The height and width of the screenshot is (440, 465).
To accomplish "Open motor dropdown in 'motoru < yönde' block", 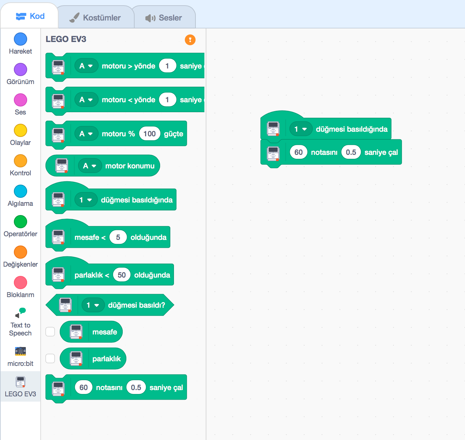I will pos(86,100).
